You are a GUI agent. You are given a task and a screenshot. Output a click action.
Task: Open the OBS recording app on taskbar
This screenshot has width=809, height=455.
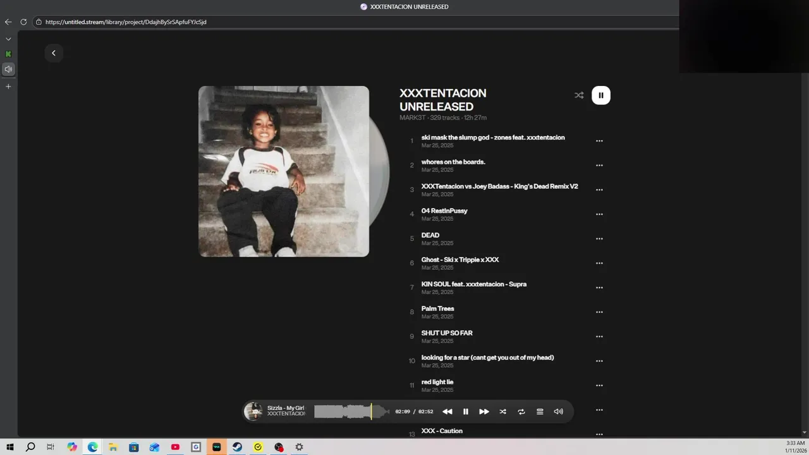279,447
